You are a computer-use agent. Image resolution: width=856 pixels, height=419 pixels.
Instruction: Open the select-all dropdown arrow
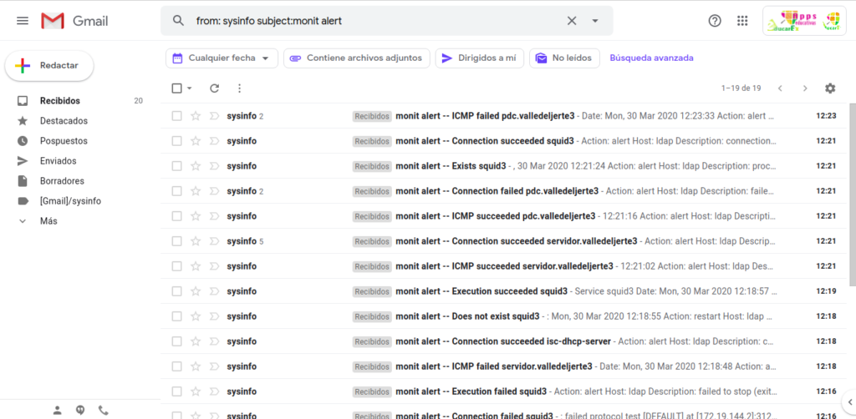point(190,88)
